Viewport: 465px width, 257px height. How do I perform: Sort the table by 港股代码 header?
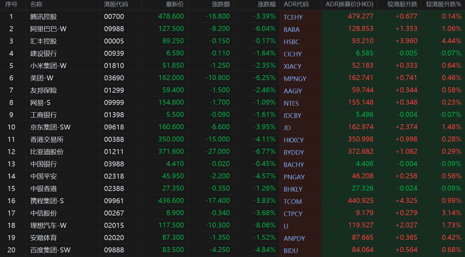tap(116, 4)
